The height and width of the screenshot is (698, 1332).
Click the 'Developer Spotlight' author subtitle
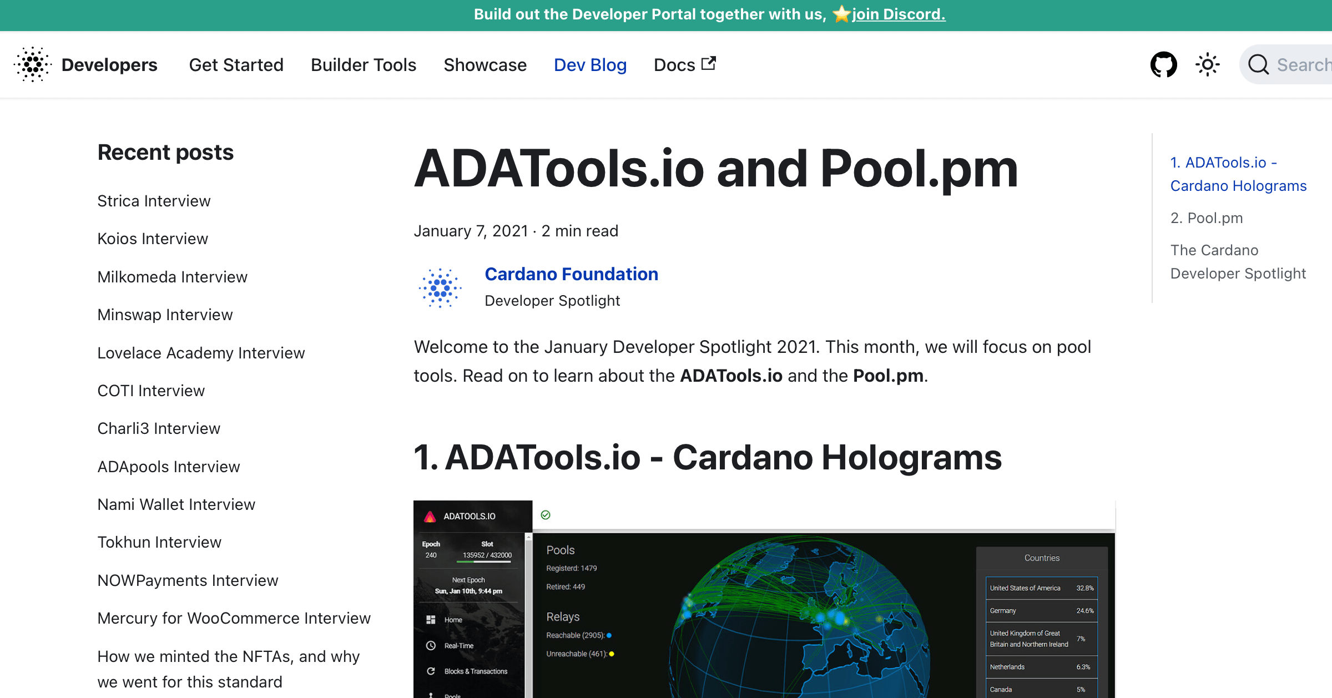tap(552, 301)
